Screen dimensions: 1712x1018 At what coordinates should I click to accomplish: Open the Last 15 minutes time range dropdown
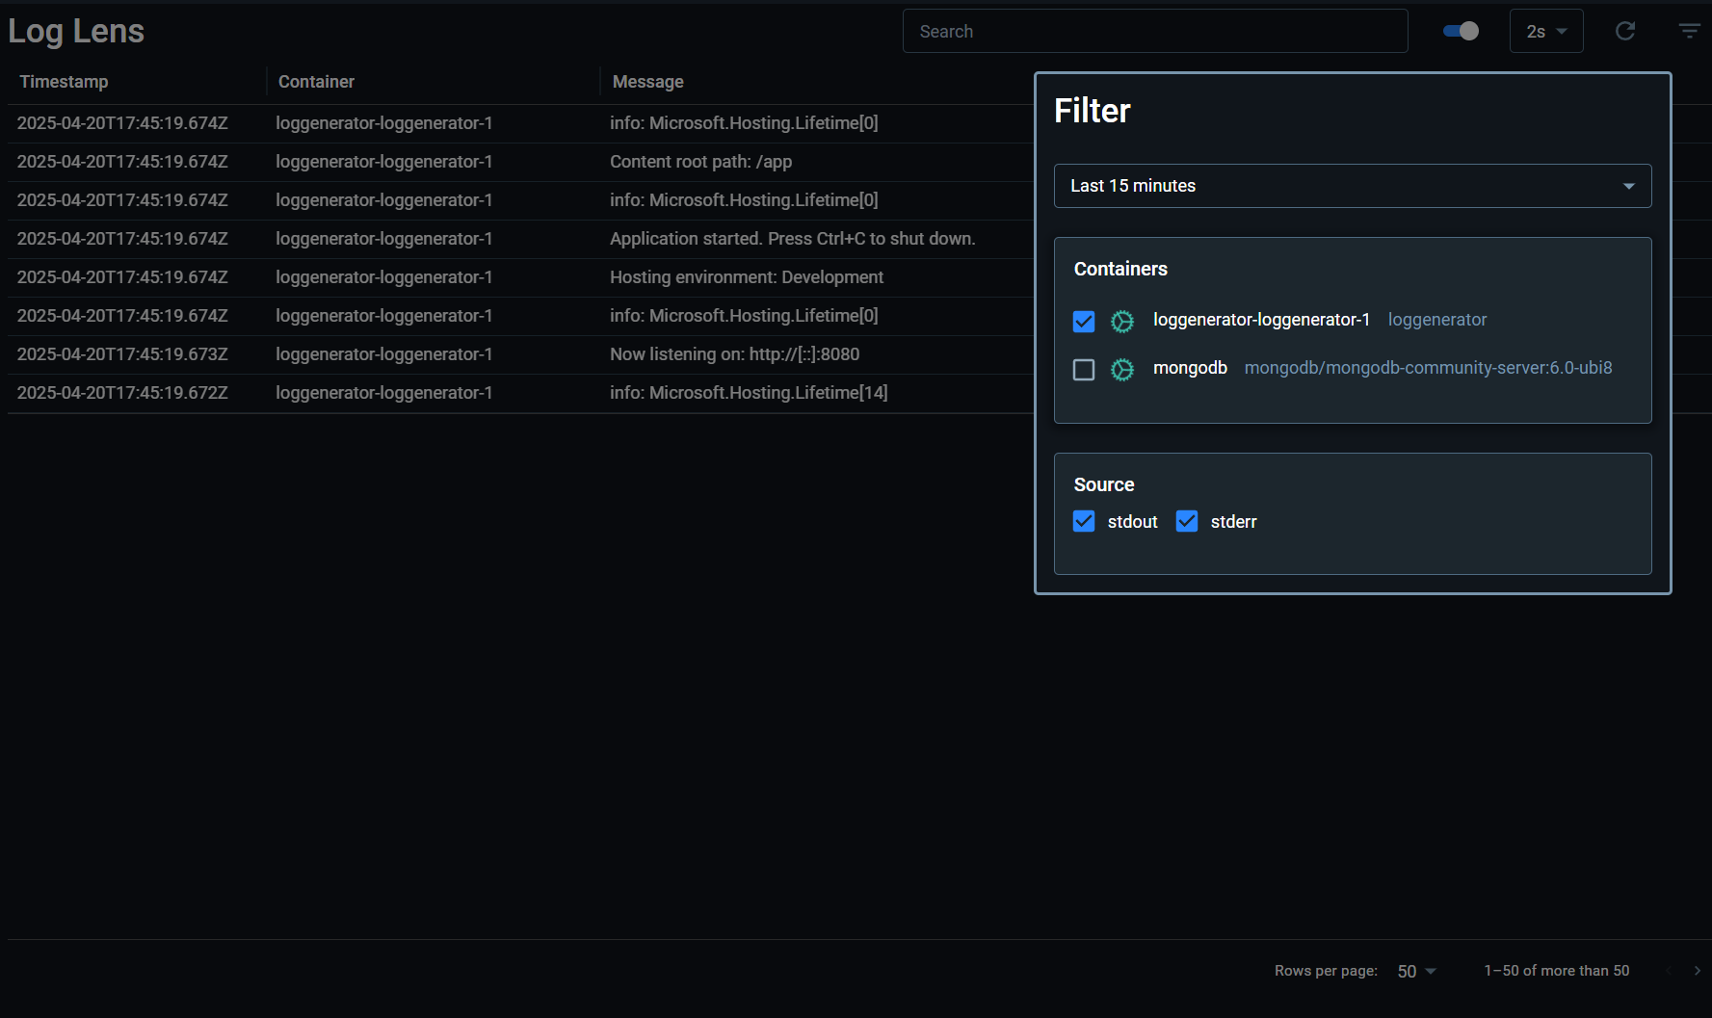click(x=1353, y=186)
